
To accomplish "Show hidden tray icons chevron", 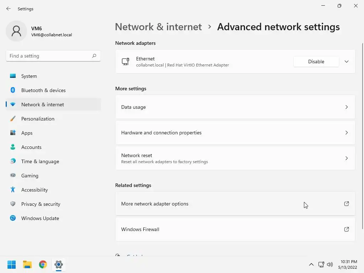I will (311, 264).
